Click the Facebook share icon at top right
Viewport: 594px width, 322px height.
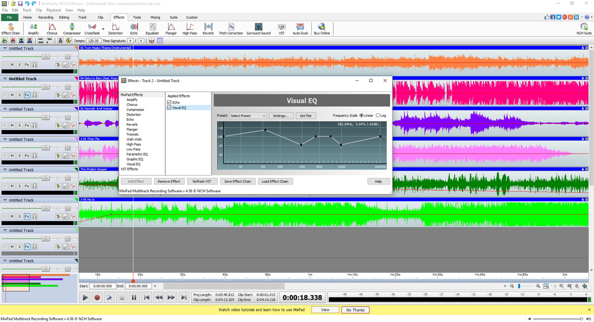[553, 17]
